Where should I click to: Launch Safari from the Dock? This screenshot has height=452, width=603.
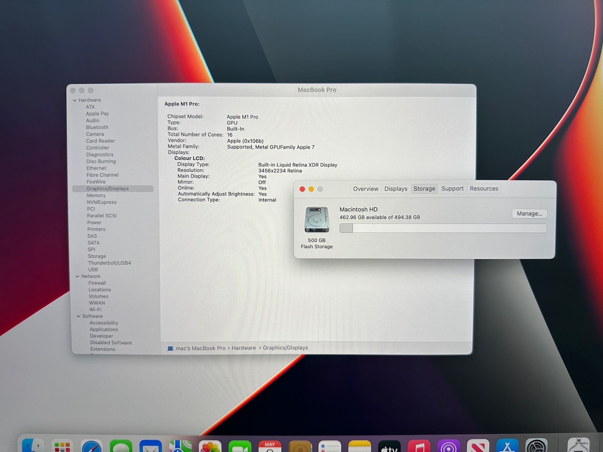(x=92, y=446)
